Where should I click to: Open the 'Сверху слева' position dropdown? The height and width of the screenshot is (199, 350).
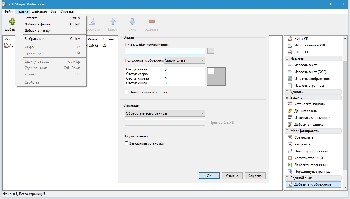[184, 60]
